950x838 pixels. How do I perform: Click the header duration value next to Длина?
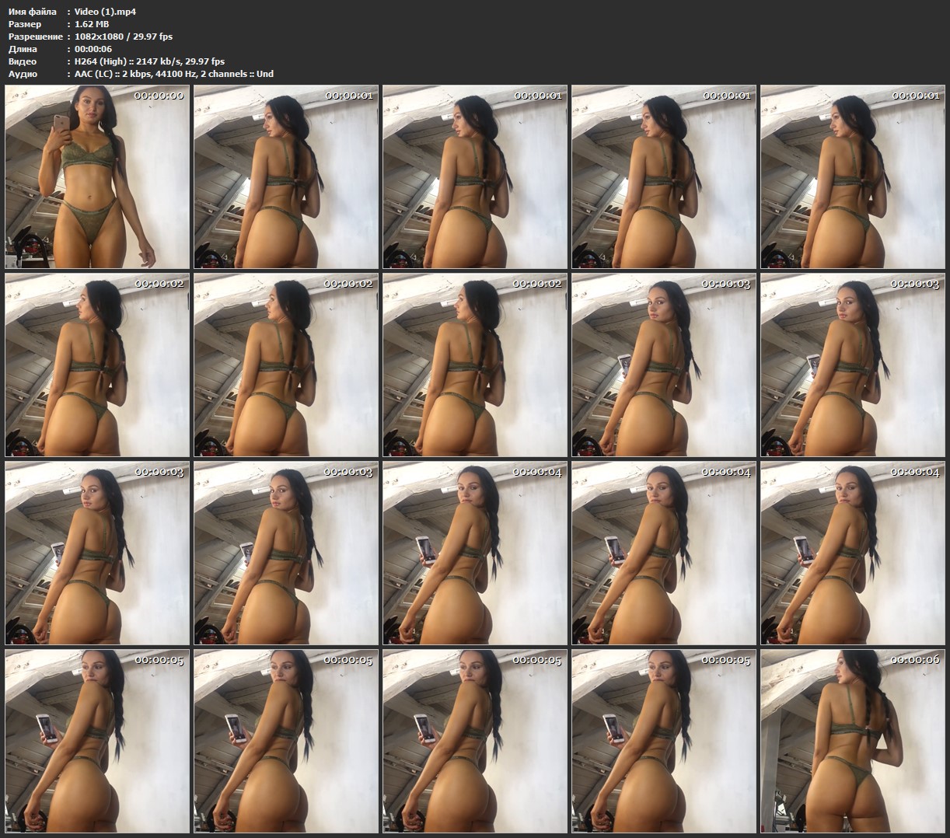tap(93, 49)
